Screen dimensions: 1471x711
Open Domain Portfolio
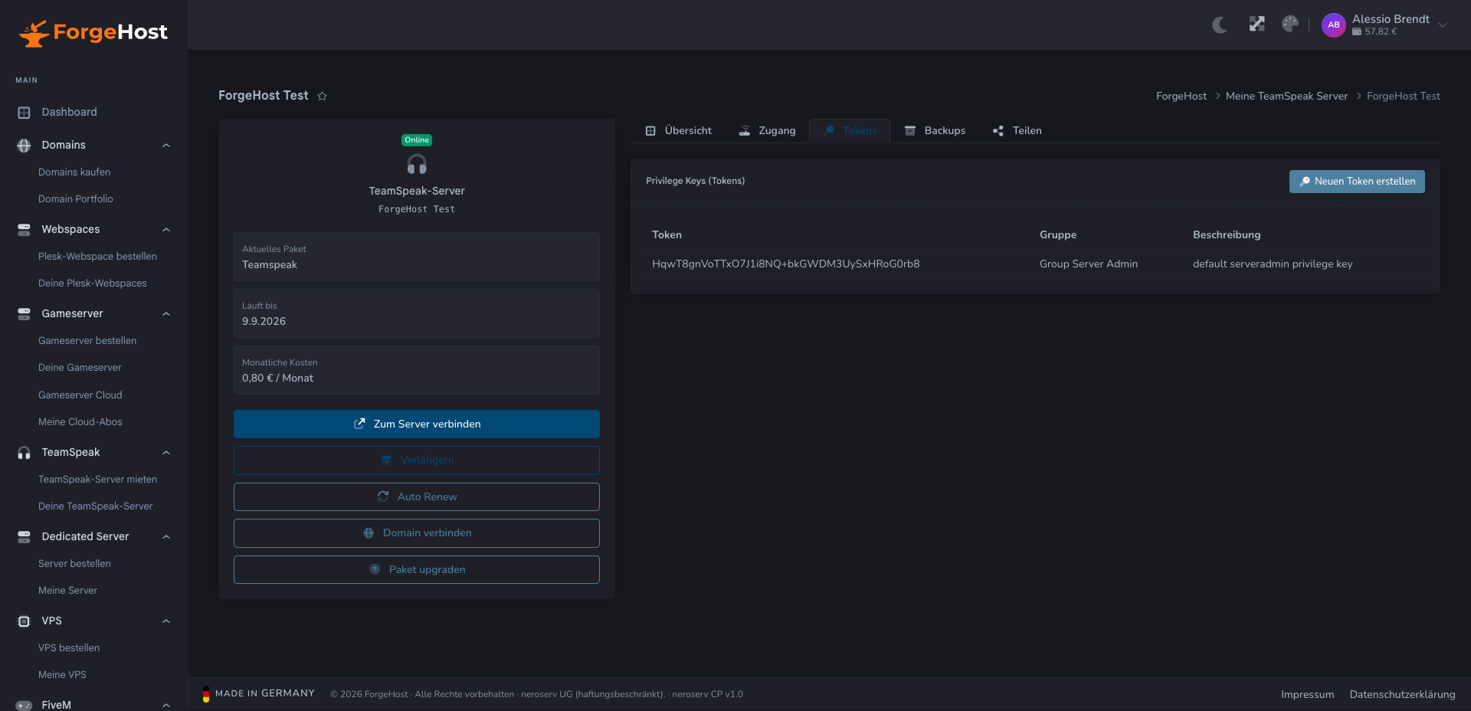pos(76,199)
